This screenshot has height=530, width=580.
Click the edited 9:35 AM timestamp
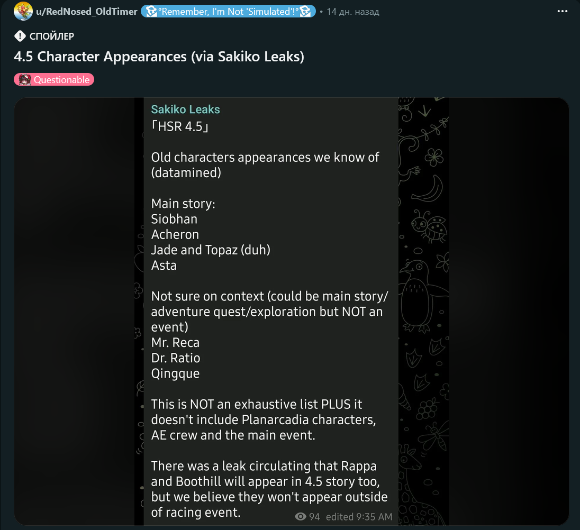pos(359,517)
